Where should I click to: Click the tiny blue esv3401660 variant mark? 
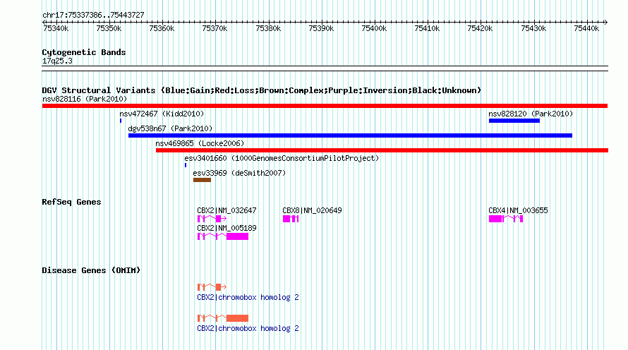click(x=186, y=165)
